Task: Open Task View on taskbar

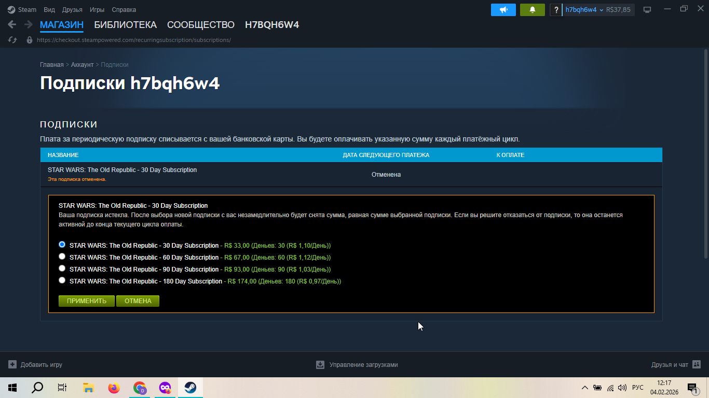Action: point(62,388)
